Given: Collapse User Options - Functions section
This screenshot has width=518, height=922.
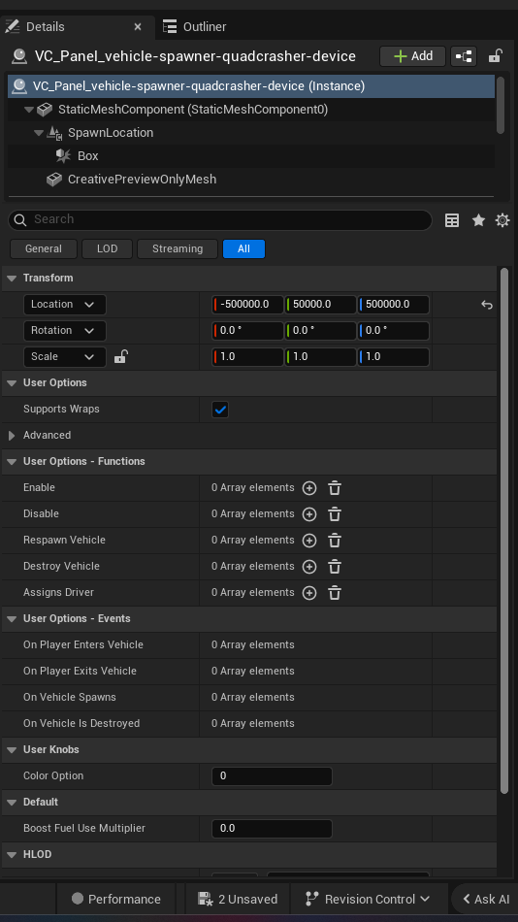Looking at the screenshot, I should point(12,462).
